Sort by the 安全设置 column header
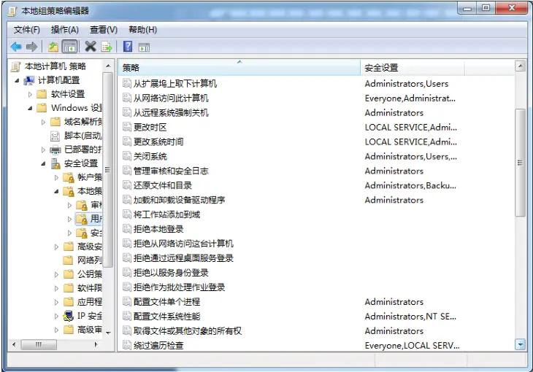This screenshot has height=372, width=533. point(413,68)
